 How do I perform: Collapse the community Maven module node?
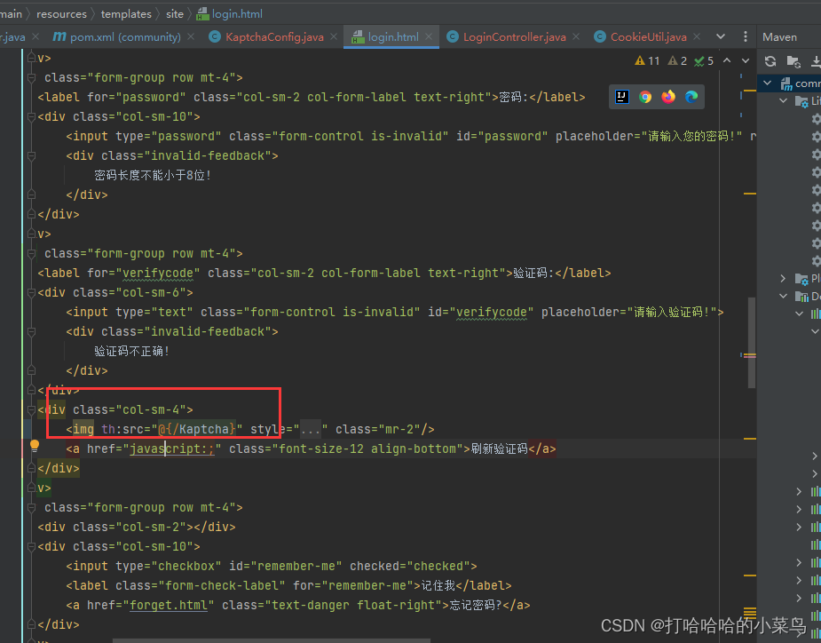[x=767, y=83]
